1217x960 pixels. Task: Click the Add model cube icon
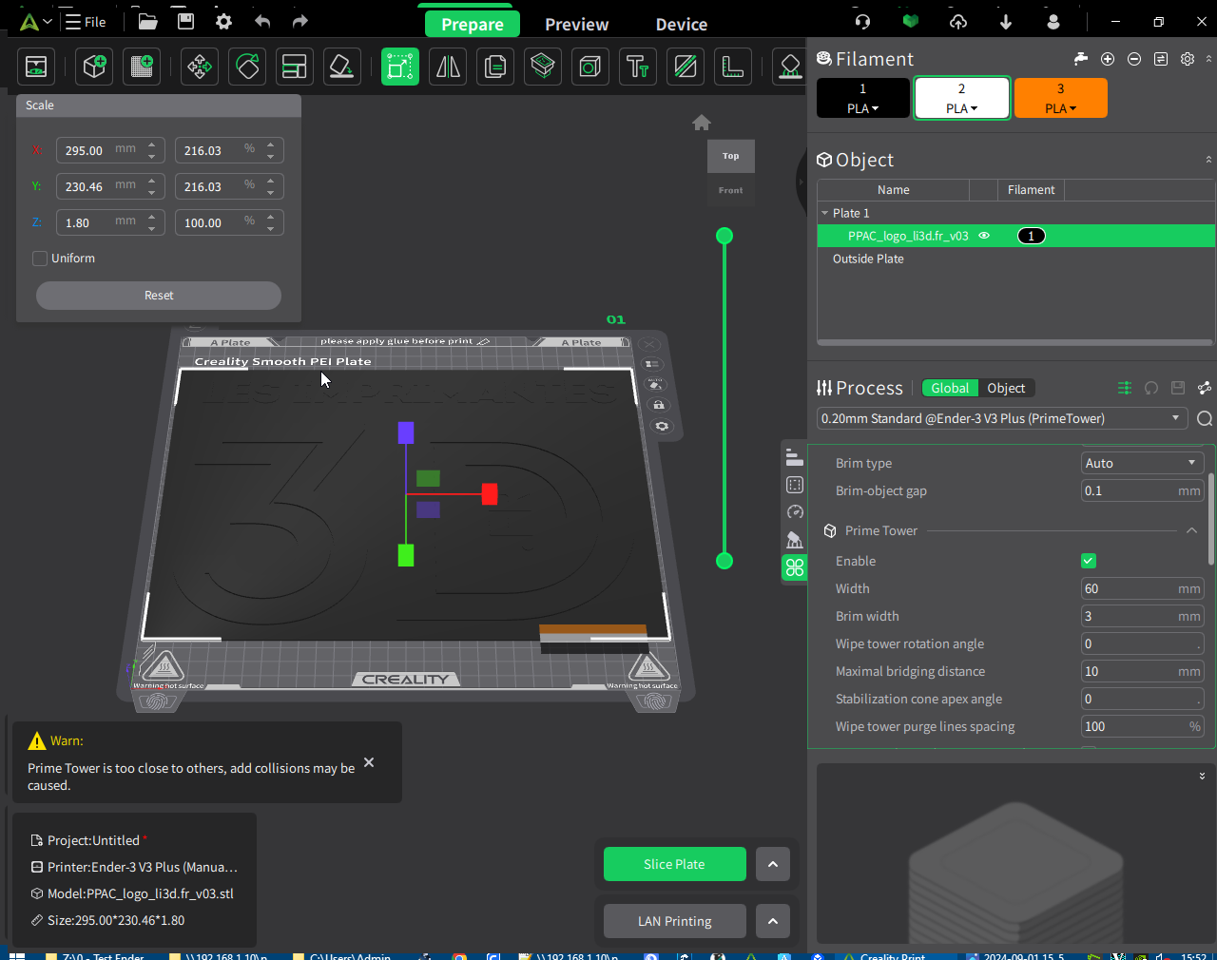tap(94, 67)
